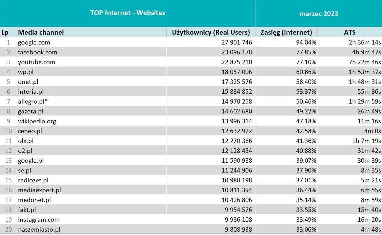The height and width of the screenshot is (235, 382).
Task: Click the Media channel column header
Action: (x=41, y=32)
